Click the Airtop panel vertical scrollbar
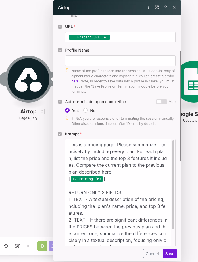The image size is (198, 262). pyautogui.click(x=180, y=106)
